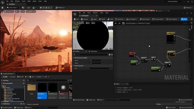The height and width of the screenshot is (109, 194).
Task: Open Select menu in main editor
Action: pos(35,1)
